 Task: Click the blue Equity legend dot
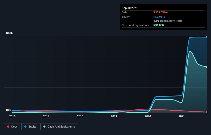point(25,127)
